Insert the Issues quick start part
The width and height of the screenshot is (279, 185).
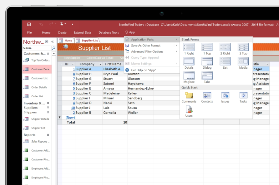225,97
